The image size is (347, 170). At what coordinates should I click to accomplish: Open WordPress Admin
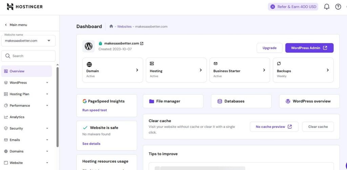(x=309, y=48)
